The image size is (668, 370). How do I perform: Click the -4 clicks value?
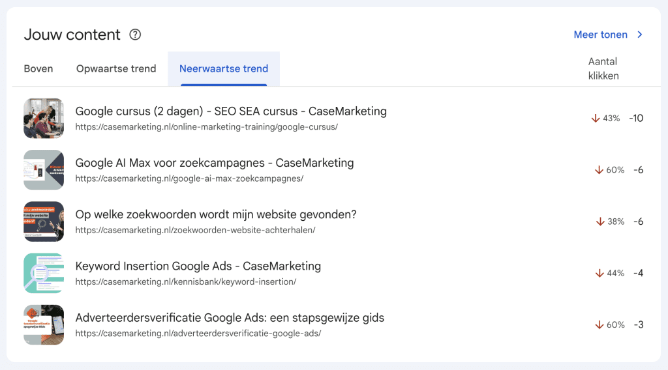pyautogui.click(x=638, y=273)
